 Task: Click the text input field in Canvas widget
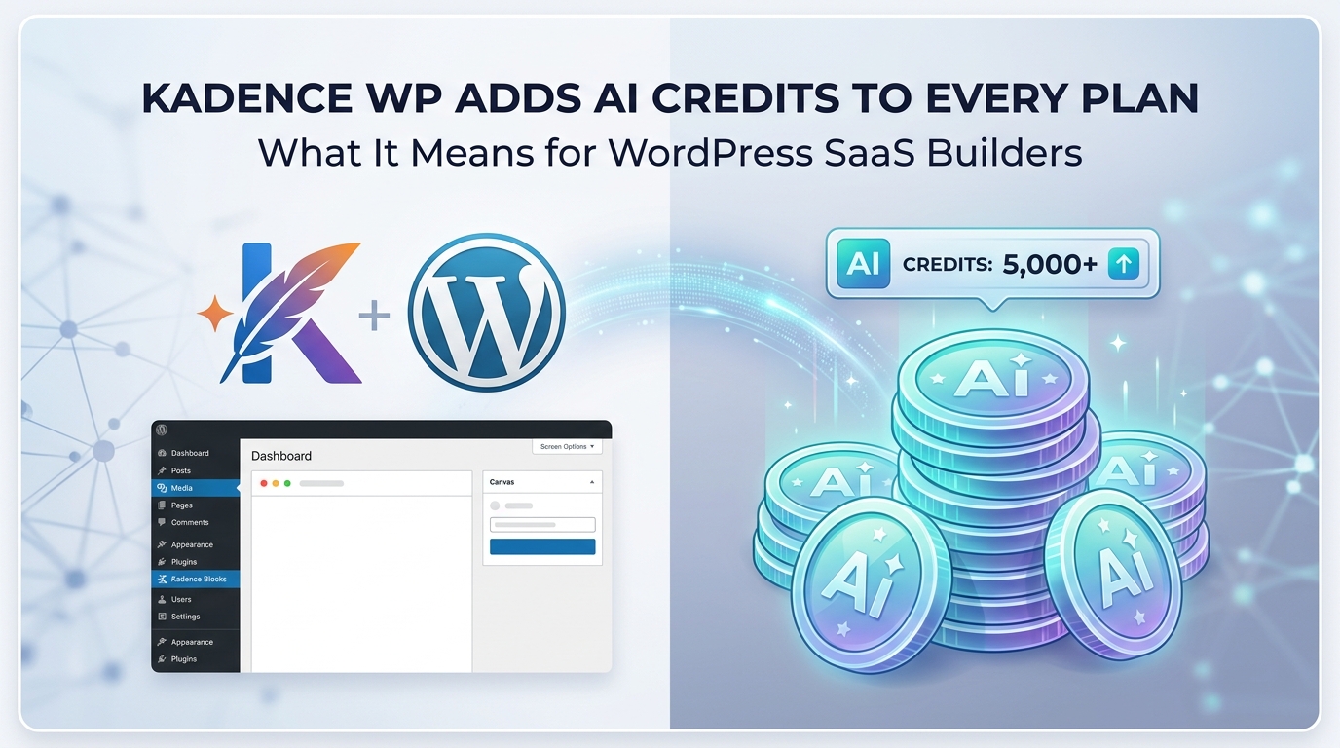(x=542, y=524)
